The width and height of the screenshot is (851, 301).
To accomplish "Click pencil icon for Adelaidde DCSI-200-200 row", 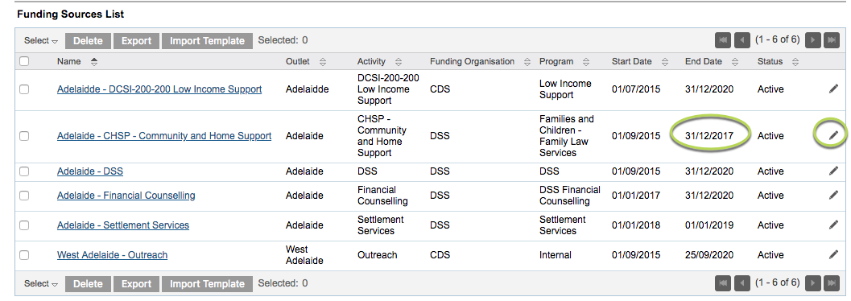I will [x=833, y=89].
